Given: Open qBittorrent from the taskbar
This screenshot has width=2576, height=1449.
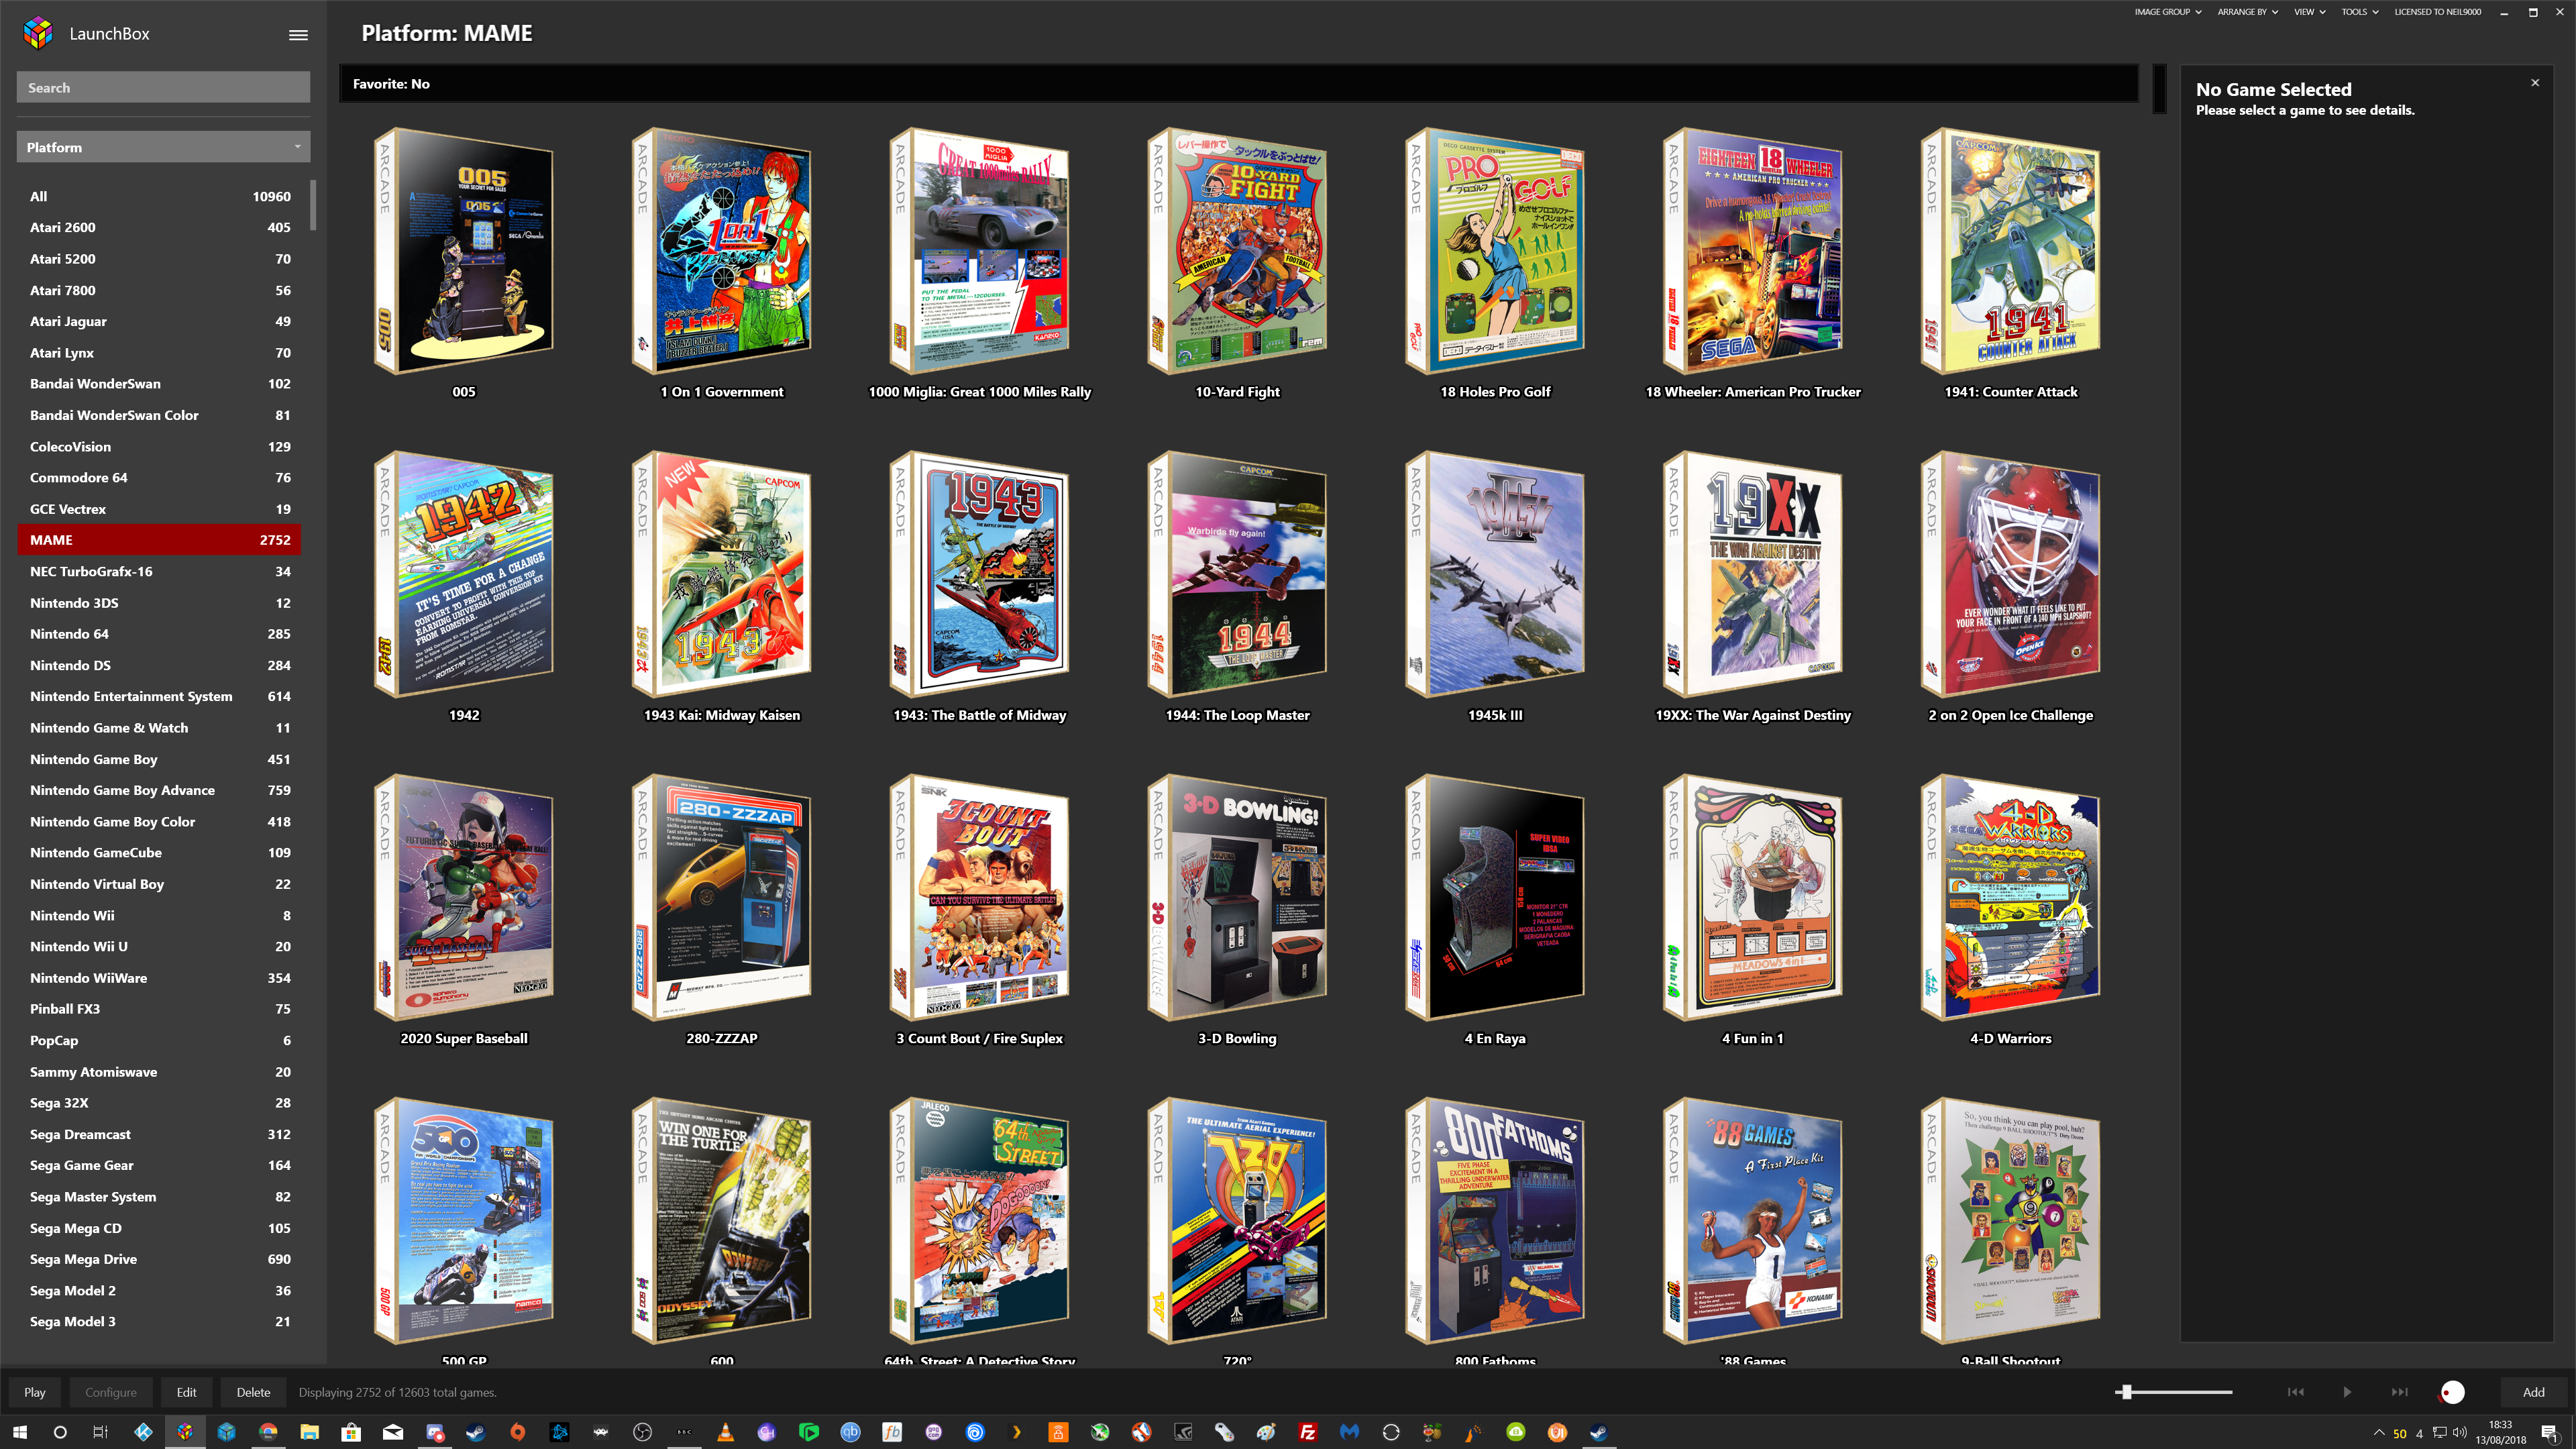Looking at the screenshot, I should (x=850, y=1432).
